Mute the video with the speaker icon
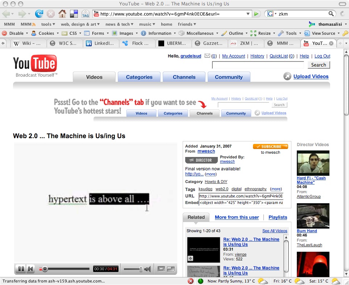 tap(147, 269)
